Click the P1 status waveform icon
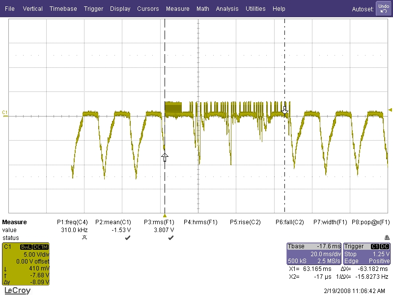The width and height of the screenshot is (393, 295). click(x=84, y=238)
